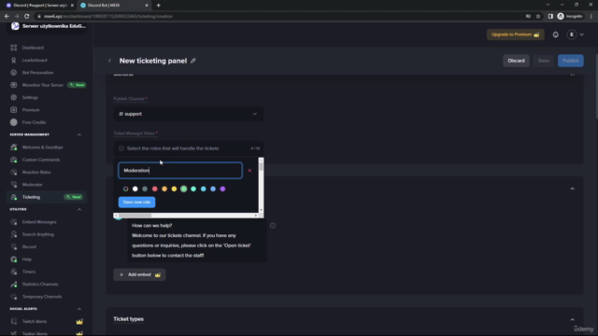The width and height of the screenshot is (598, 336).
Task: Click the Search Anything icon
Action: 14,234
